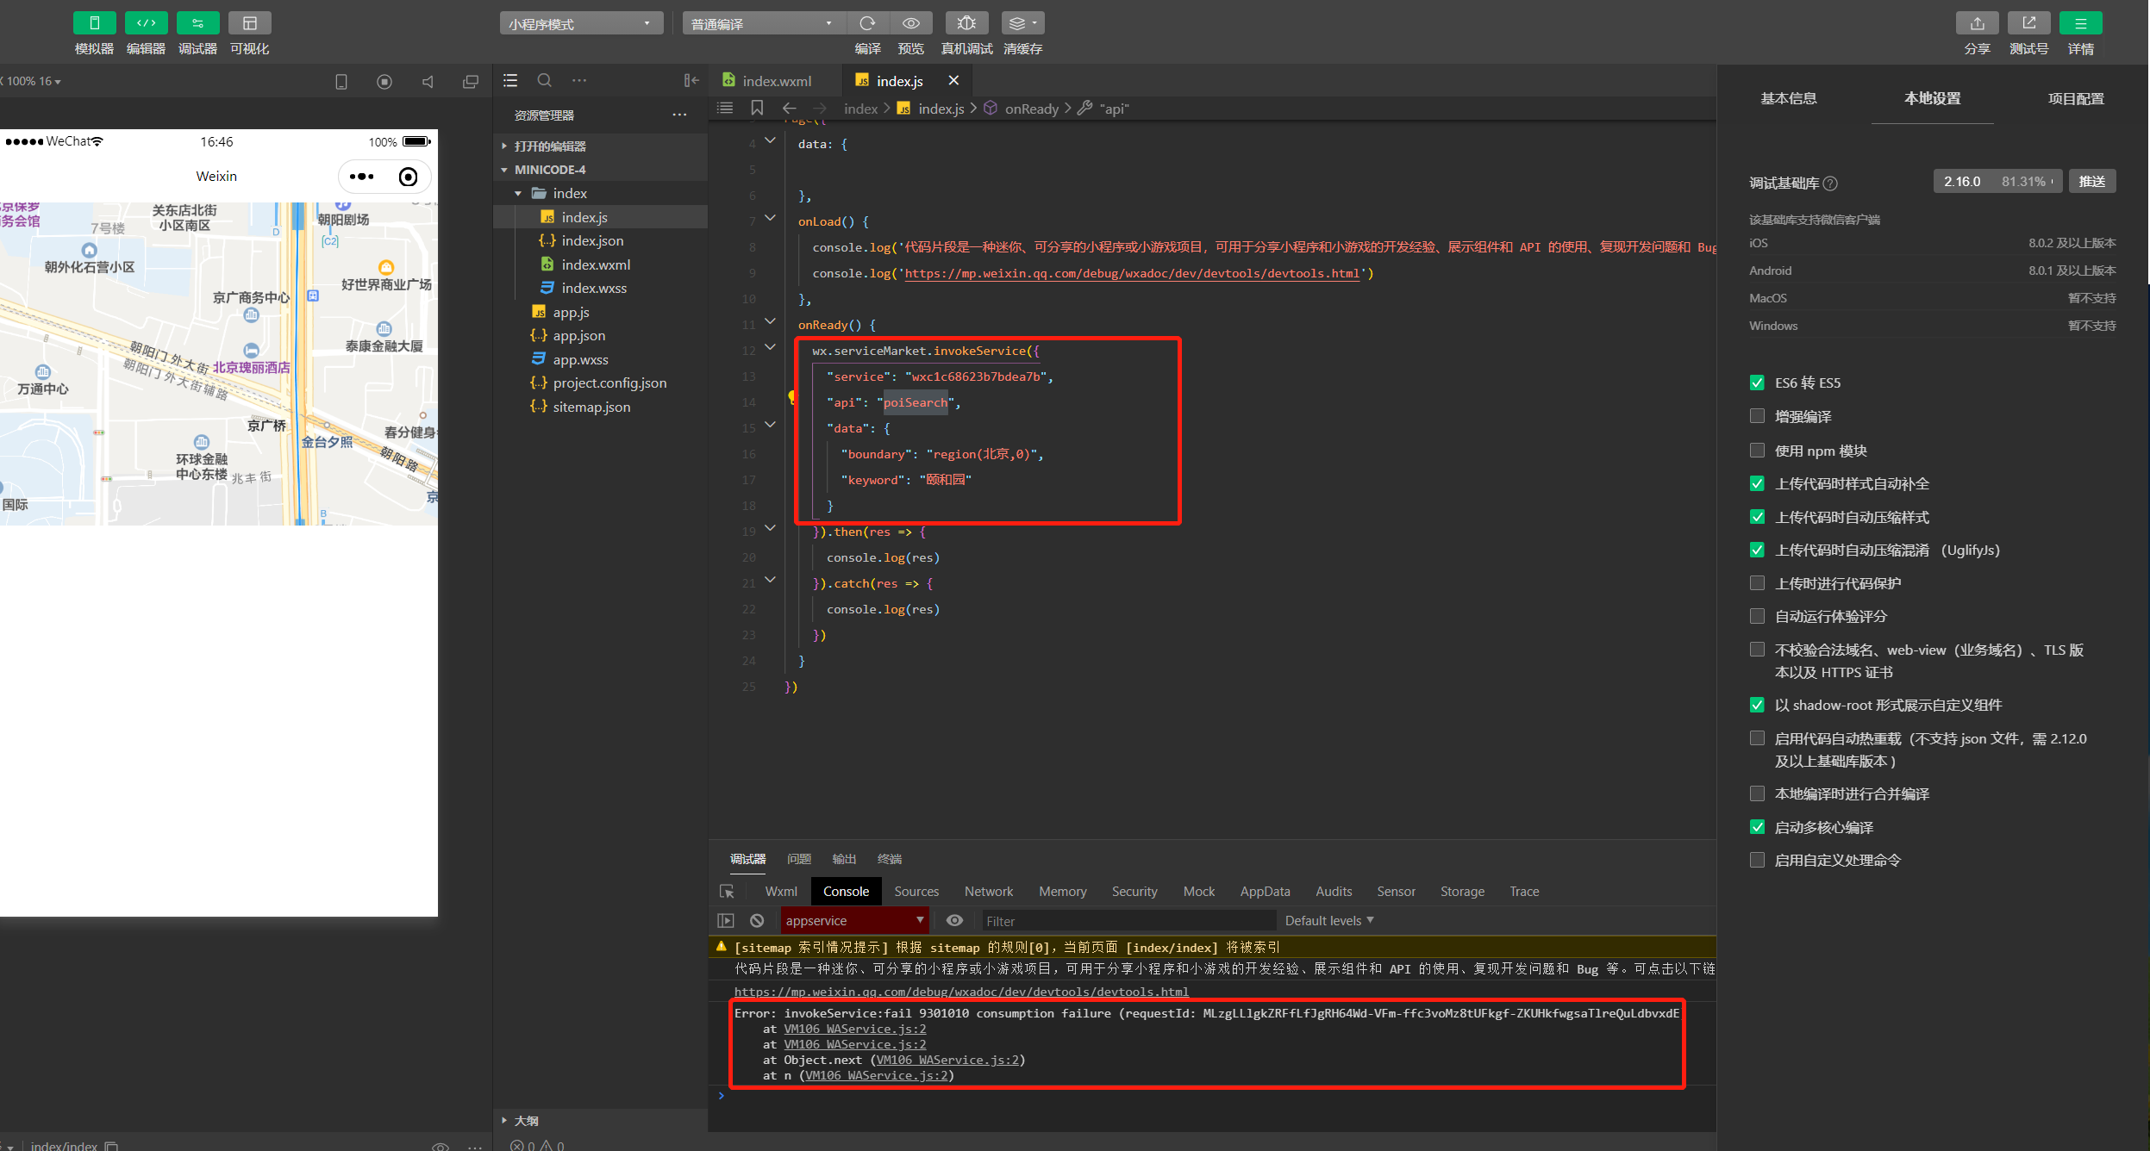Click the 推送 button
Screen dimensions: 2150x1151
tap(2091, 181)
